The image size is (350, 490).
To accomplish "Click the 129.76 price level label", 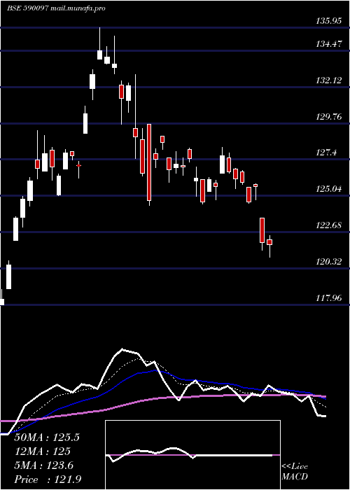I will coord(329,117).
